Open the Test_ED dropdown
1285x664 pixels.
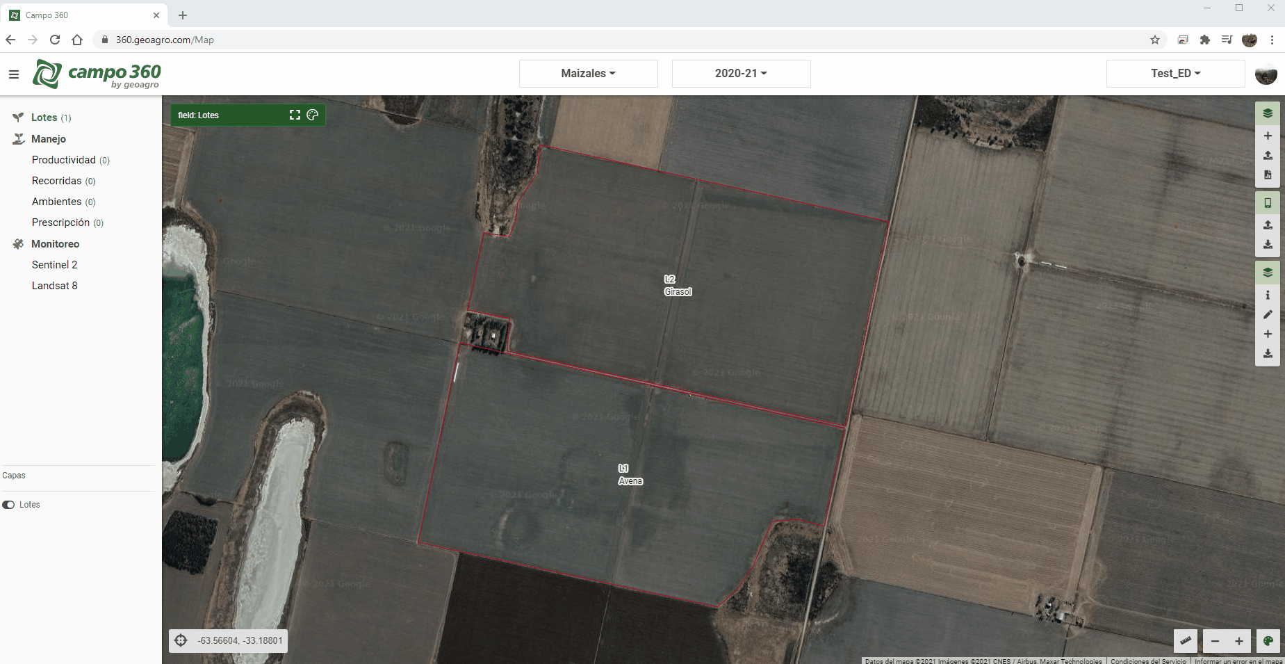1176,74
